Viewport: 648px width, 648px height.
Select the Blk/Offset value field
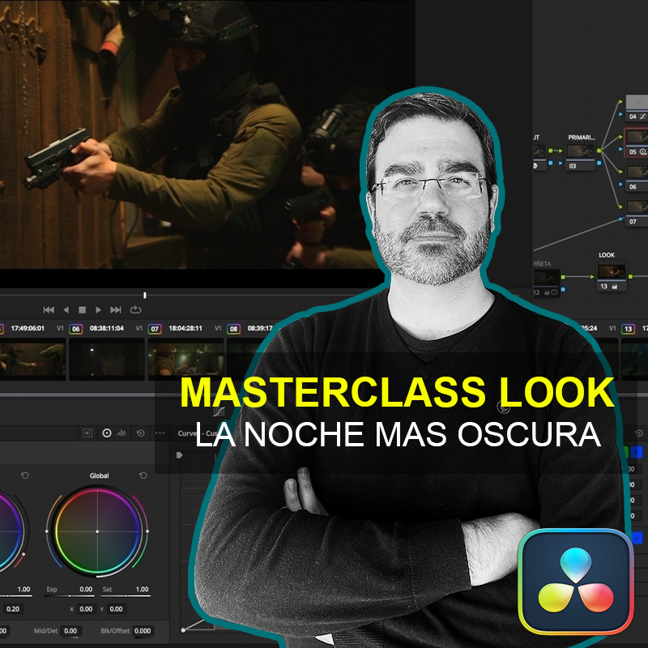coord(143,631)
